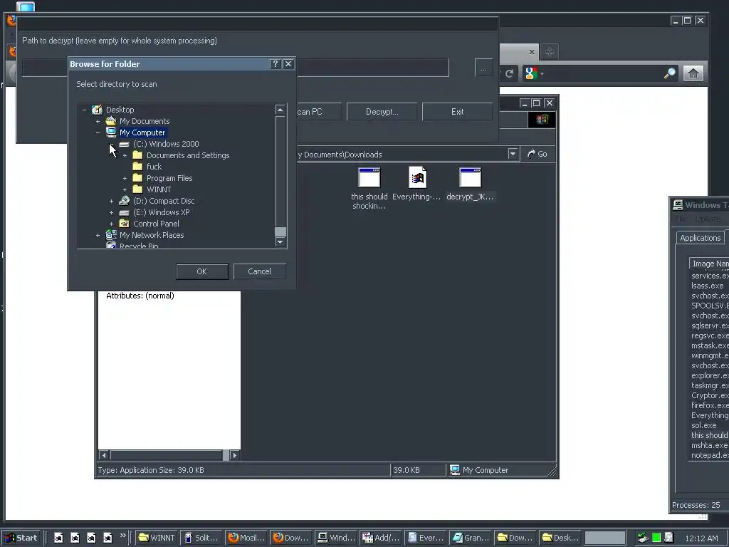Expand (E:) Windows XP drive
This screenshot has height=547, width=729.
[x=111, y=212]
